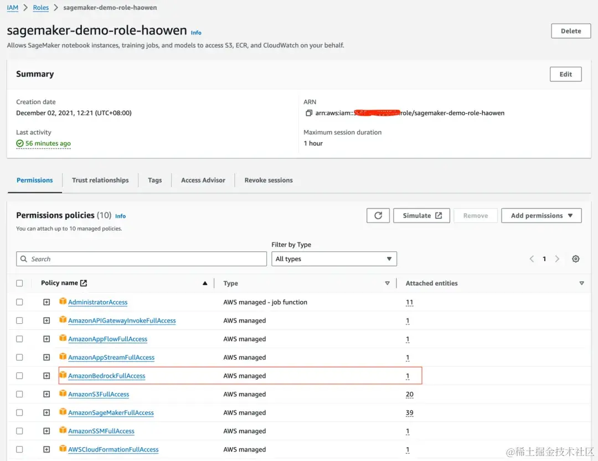Click external link icon next to Policy name
Image resolution: width=598 pixels, height=461 pixels.
point(84,283)
